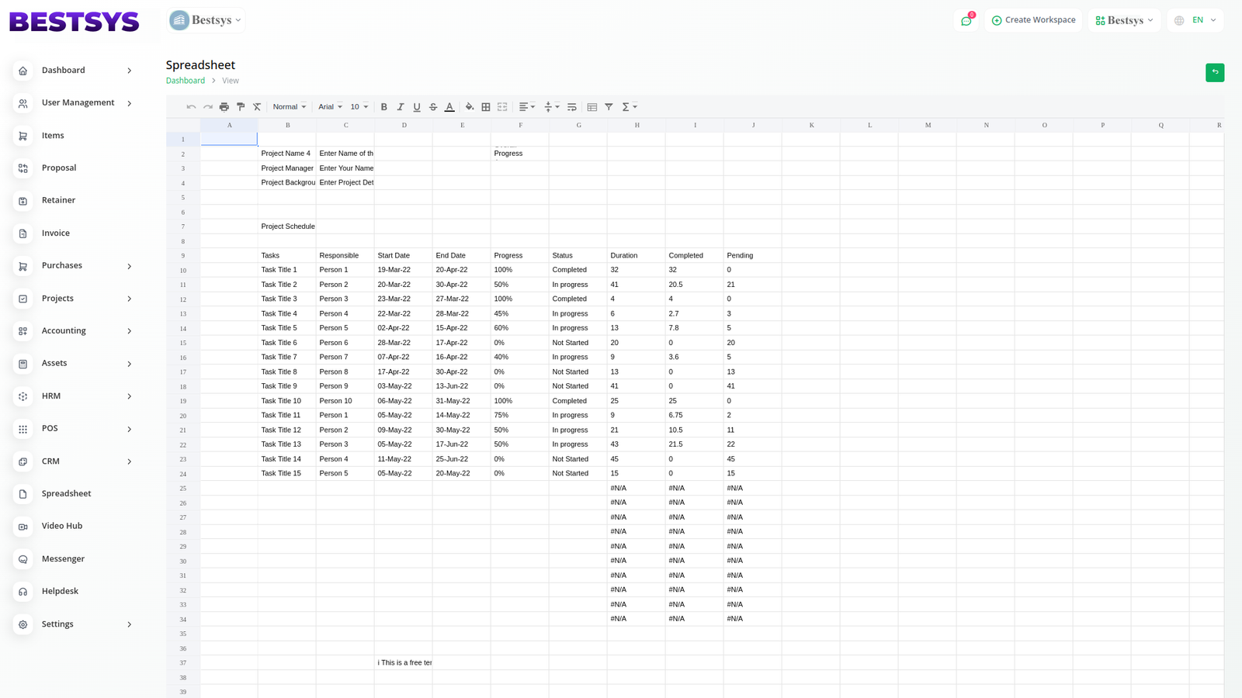Select the cell containing Task Title 5
The height and width of the screenshot is (698, 1242).
click(286, 328)
